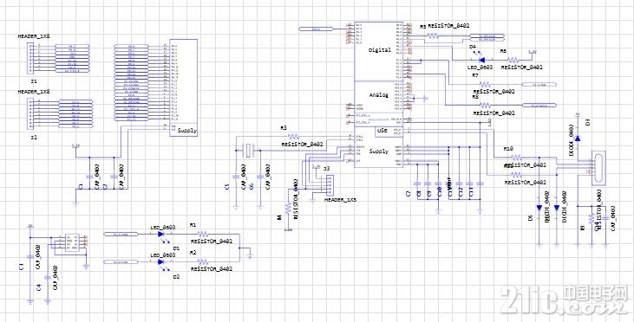Select the D4 LED symbol
634x322 pixels.
coord(481,60)
